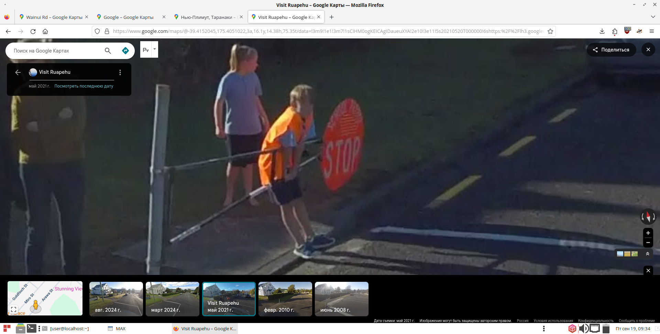This screenshot has height=334, width=660.
Task: Zoom out with the minus button
Action: pos(648,242)
